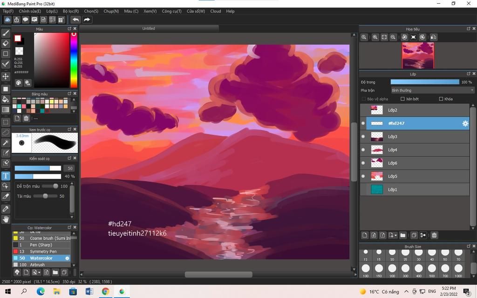Undock the Lớp layers panel
This screenshot has width=477, height=298.
tap(469, 74)
